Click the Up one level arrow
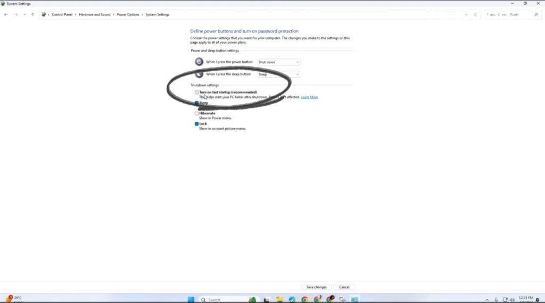545x303 pixels. coord(32,14)
